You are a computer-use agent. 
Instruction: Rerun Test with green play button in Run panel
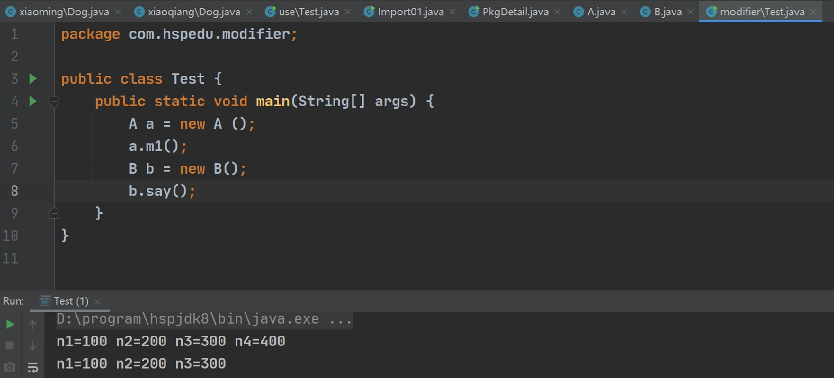10,324
